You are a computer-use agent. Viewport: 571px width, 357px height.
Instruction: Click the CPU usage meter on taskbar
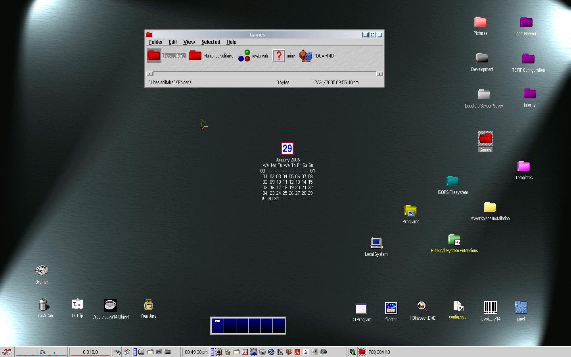pyautogui.click(x=41, y=352)
